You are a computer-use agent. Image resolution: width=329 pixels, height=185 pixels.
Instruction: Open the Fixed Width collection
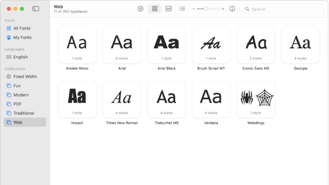(25, 76)
